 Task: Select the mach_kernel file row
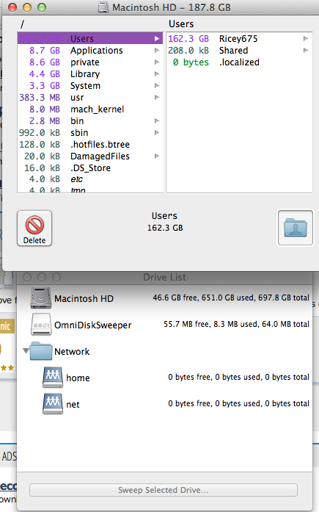(90, 109)
